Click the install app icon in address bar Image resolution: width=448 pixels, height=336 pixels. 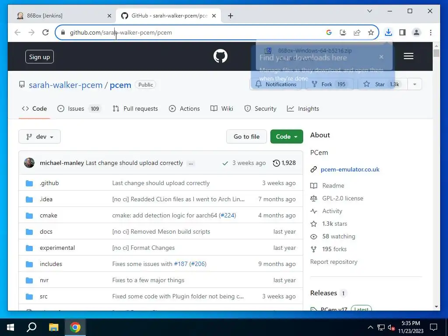click(x=343, y=32)
